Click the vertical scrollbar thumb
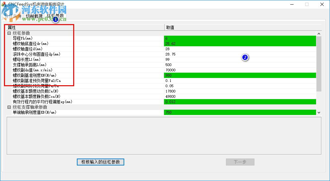The image size is (330, 181). (x=319, y=64)
